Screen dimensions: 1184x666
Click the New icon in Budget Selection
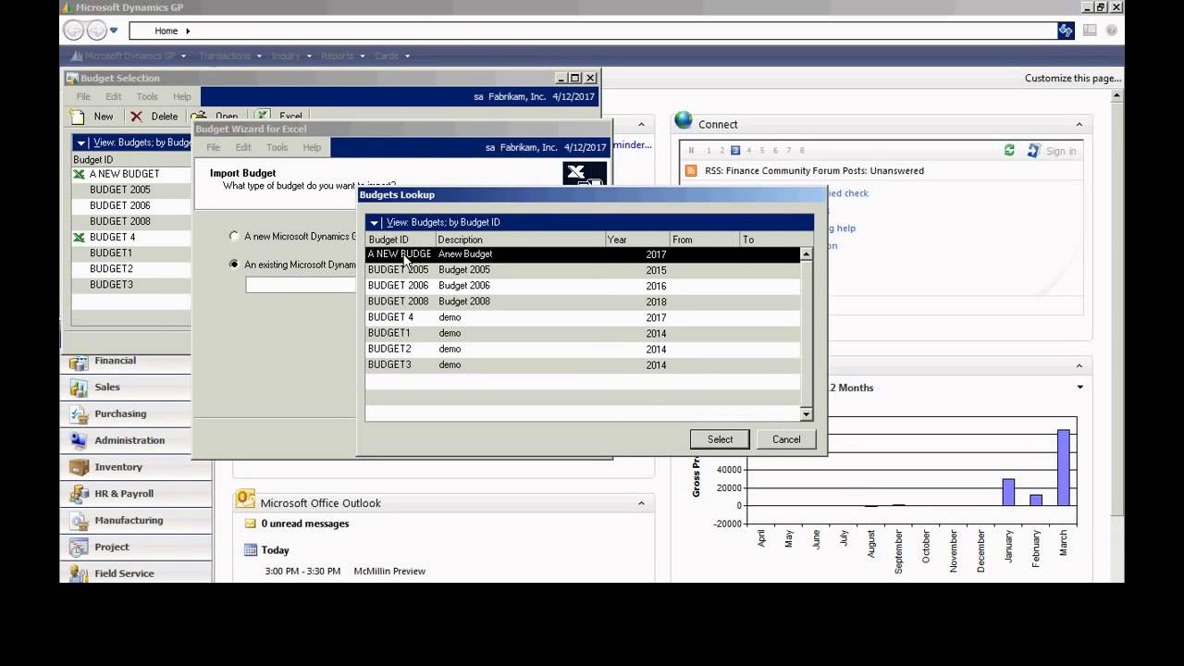[x=79, y=117]
